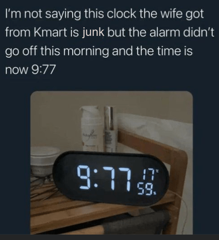Click the word "morning" in the tweet
The width and height of the screenshot is (219, 240).
click(x=86, y=52)
